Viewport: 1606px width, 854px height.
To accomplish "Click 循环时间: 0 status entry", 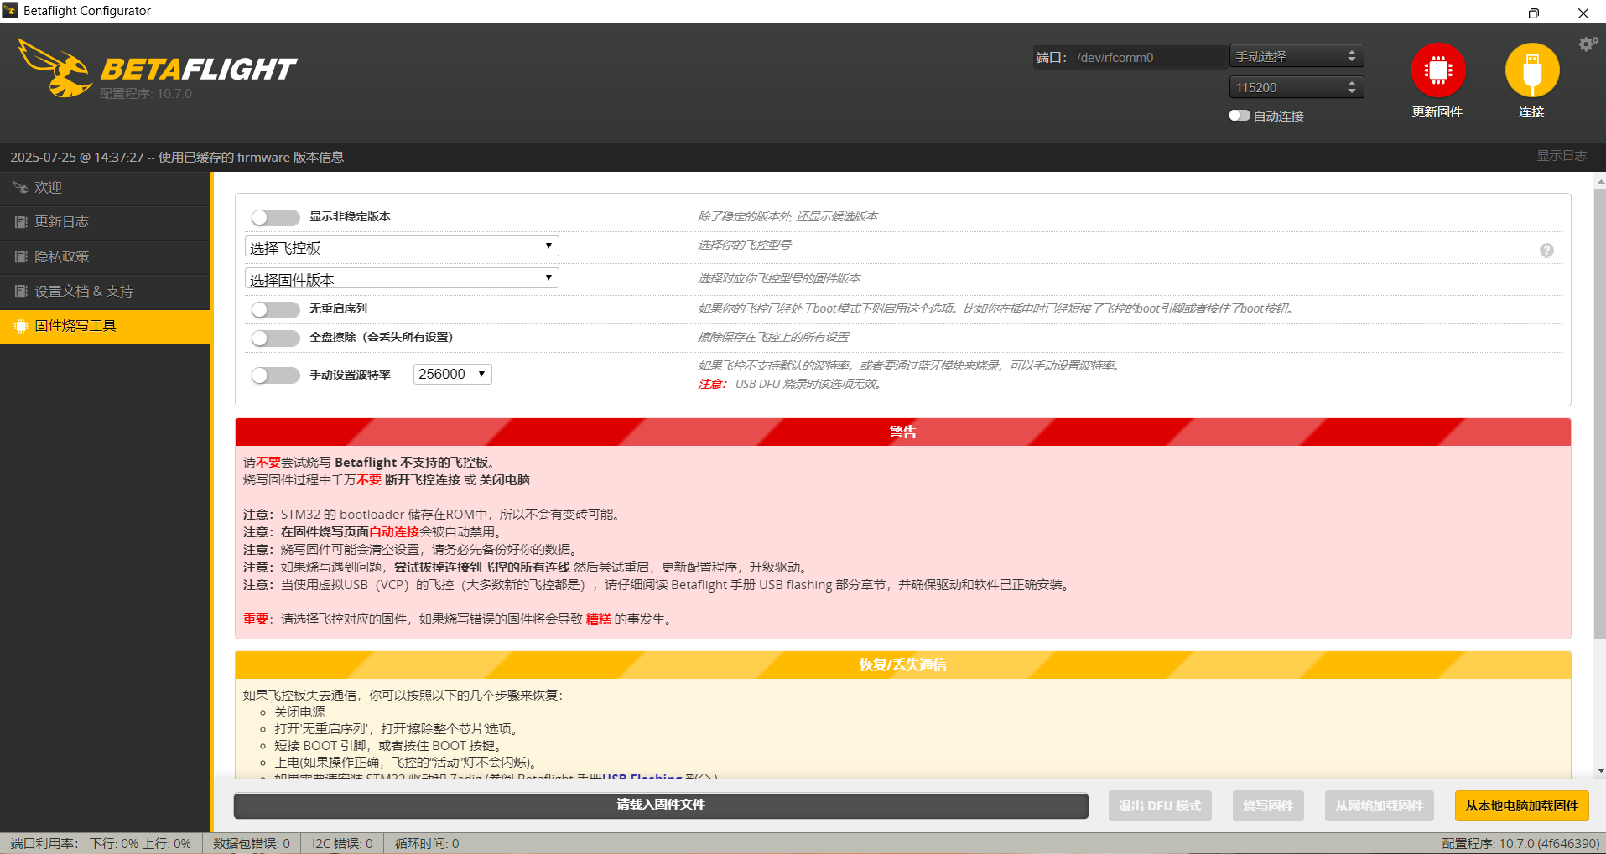I will point(427,843).
